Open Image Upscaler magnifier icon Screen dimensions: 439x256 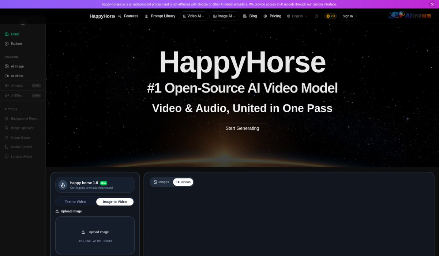point(7,128)
